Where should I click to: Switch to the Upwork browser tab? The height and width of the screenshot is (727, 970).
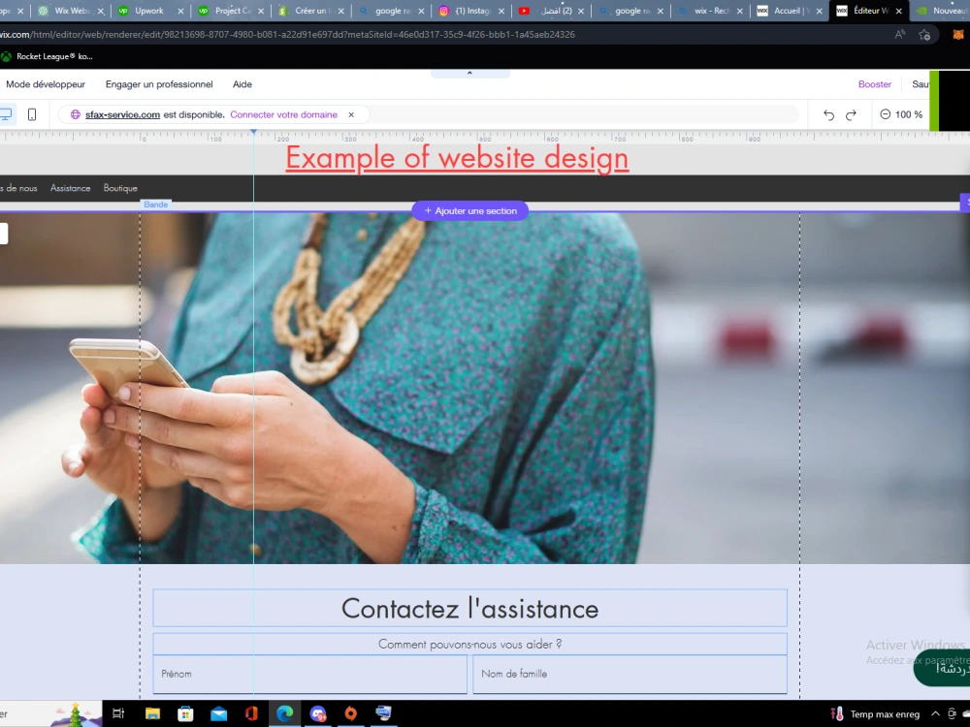[x=149, y=11]
